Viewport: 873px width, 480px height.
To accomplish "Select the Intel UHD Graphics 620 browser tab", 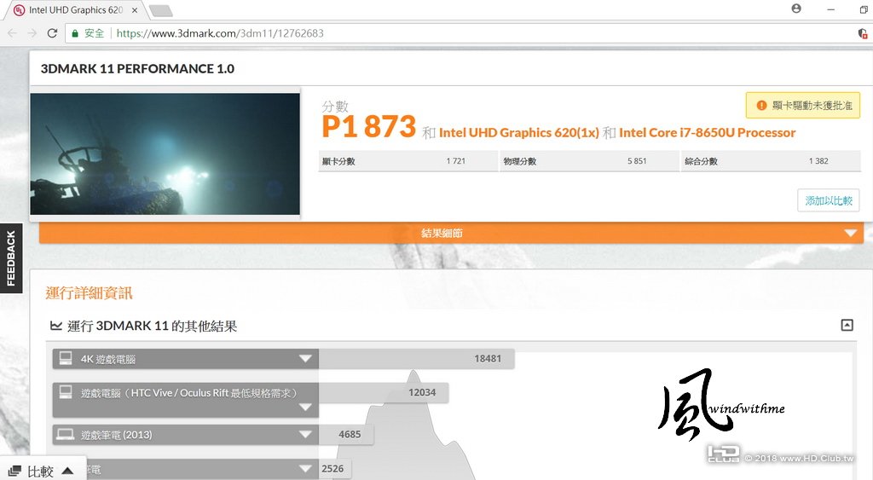I will tap(76, 10).
